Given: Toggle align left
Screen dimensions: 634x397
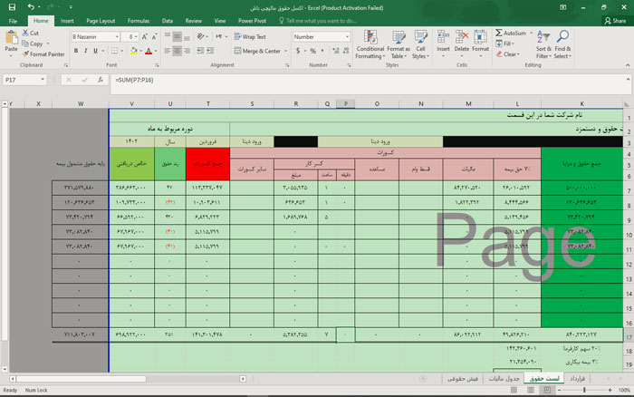Looking at the screenshot, I should (168, 51).
